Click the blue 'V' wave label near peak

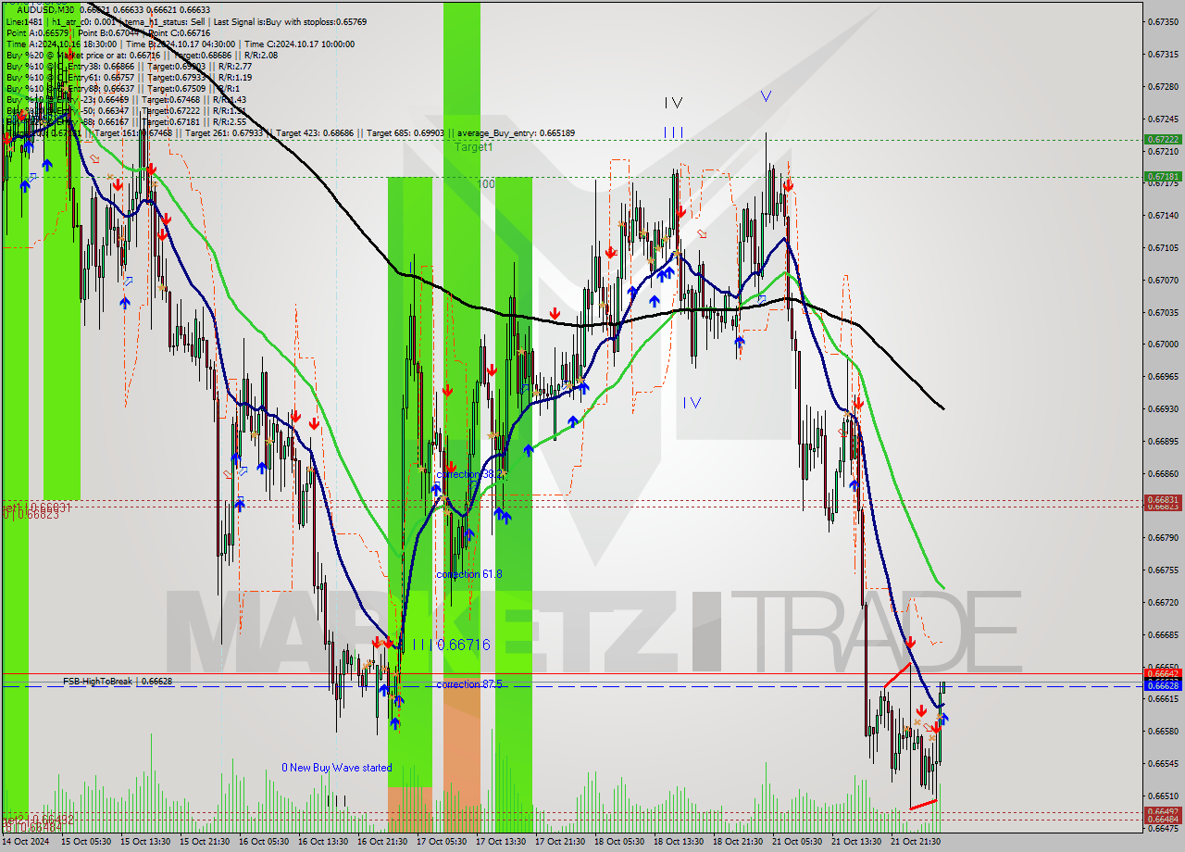[766, 95]
